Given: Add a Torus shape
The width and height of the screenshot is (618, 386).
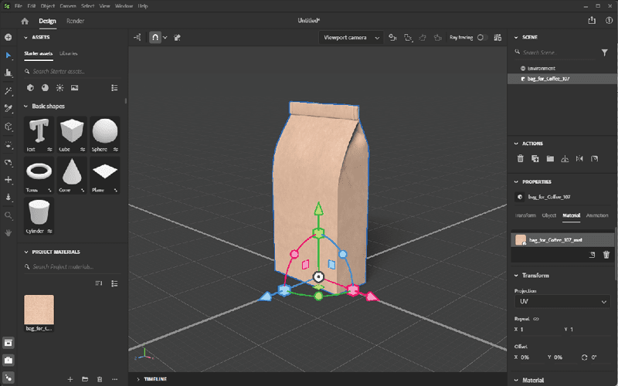Looking at the screenshot, I should pyautogui.click(x=39, y=175).
